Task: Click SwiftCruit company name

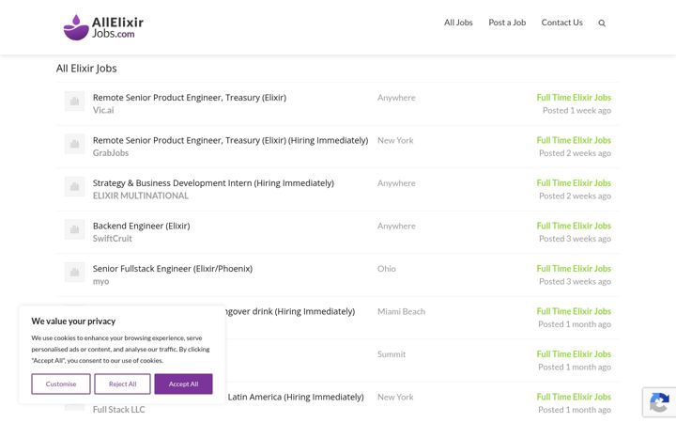Action: (x=112, y=238)
